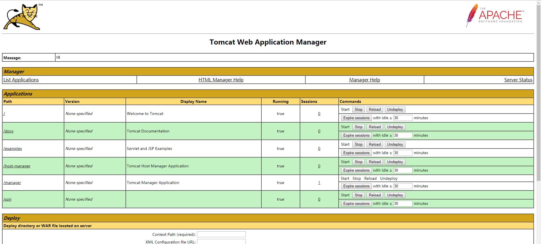
Task: Select 'Tomcat Manager Application' text
Action: coord(153,183)
